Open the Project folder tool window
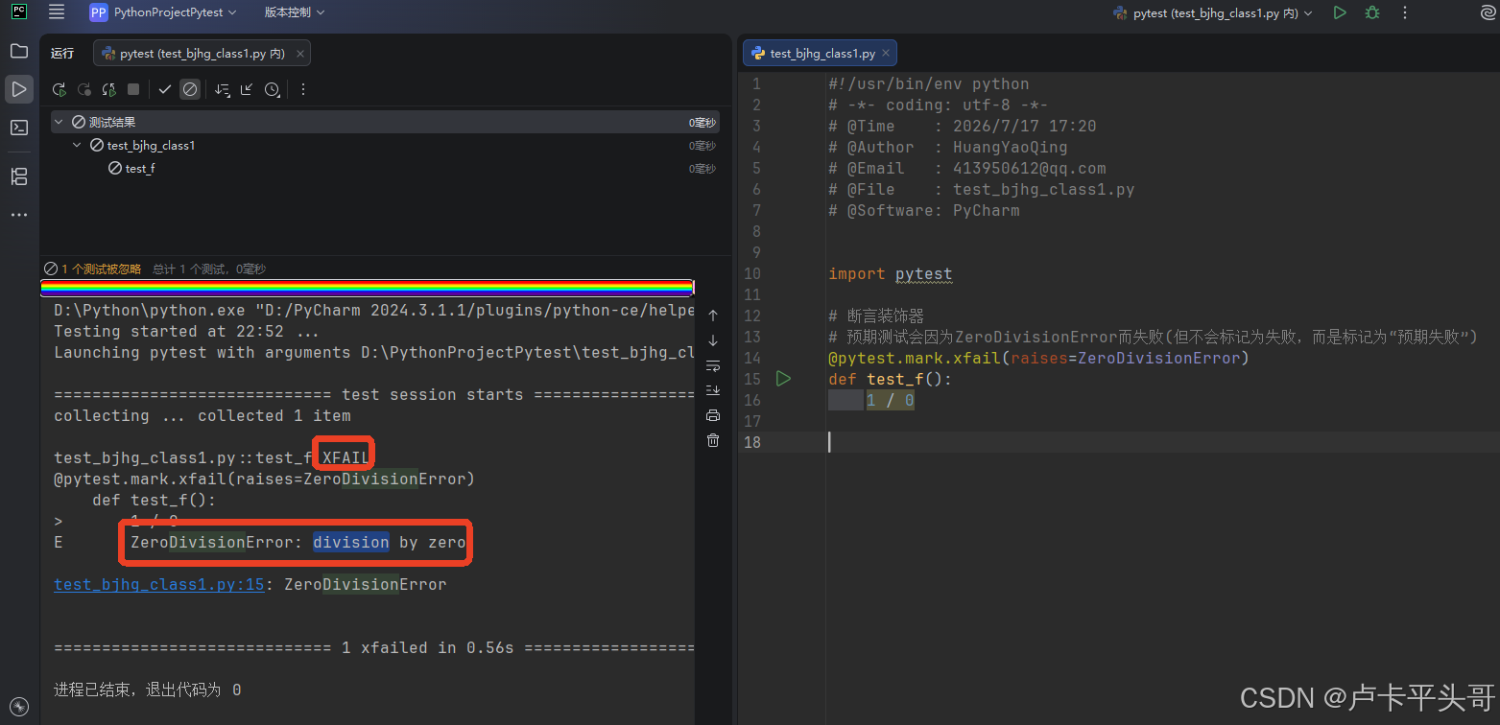Screen dimensions: 1500x725 [18, 51]
